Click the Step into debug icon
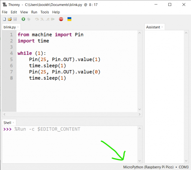 (42, 19)
